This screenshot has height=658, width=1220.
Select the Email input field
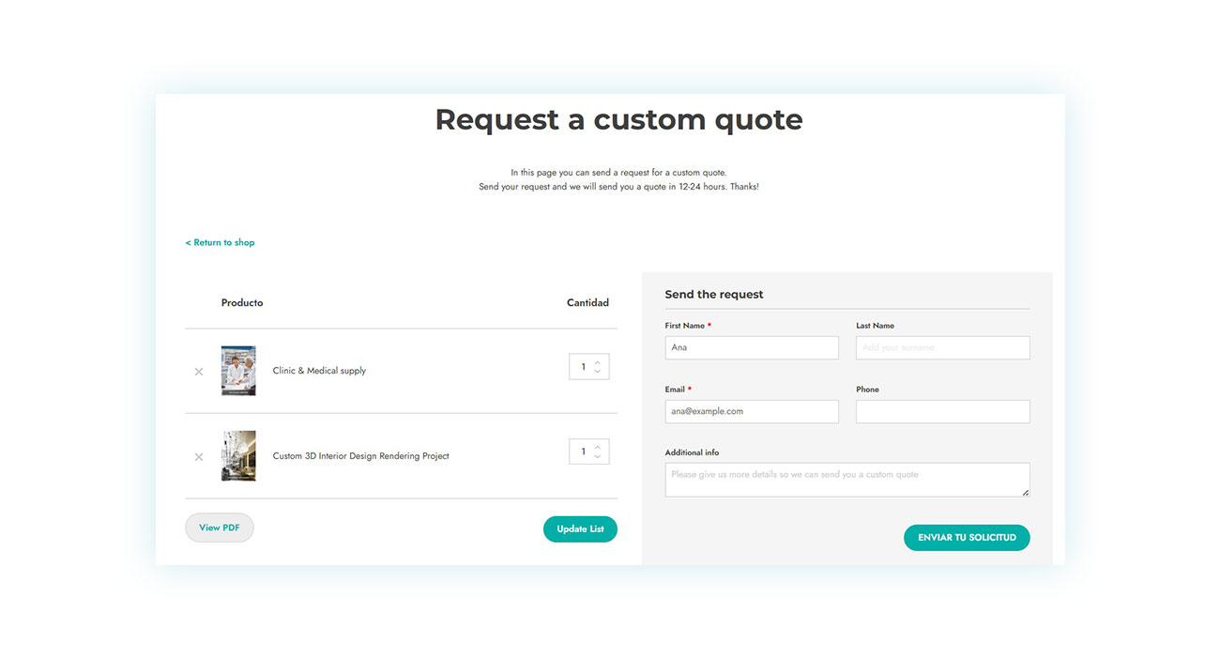(x=752, y=411)
